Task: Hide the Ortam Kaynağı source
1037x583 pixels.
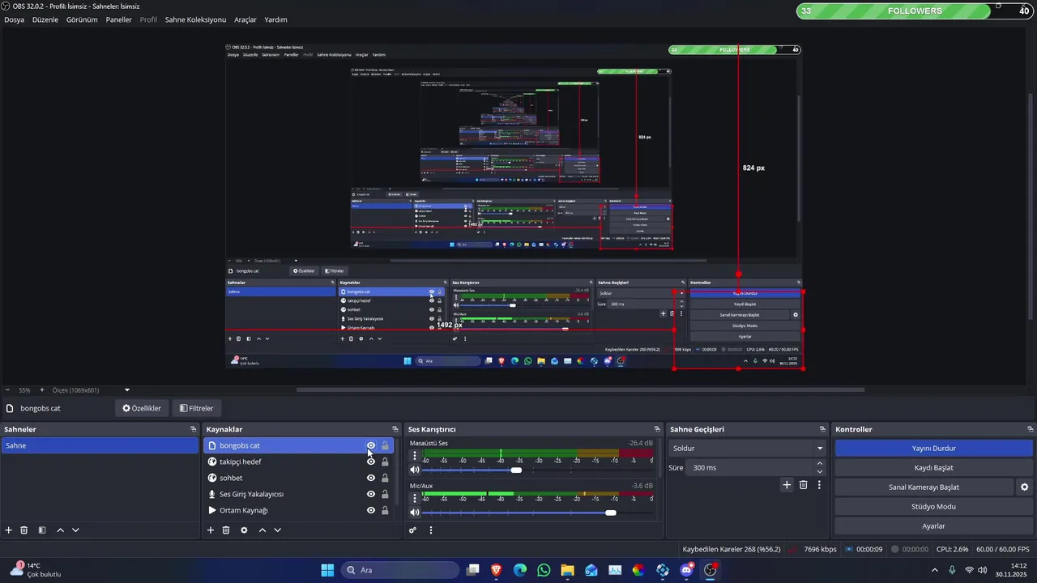Action: 371,510
